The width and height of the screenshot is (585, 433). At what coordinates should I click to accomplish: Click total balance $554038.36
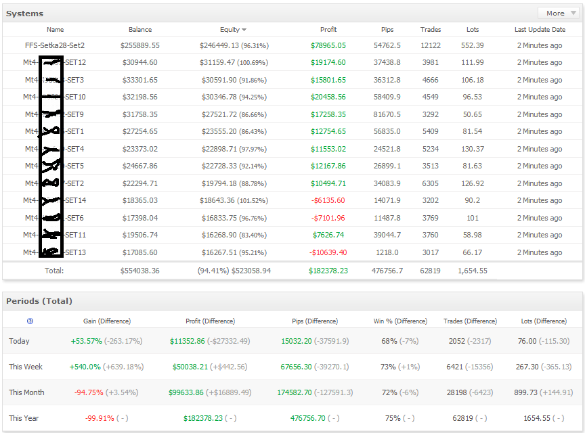coord(140,271)
